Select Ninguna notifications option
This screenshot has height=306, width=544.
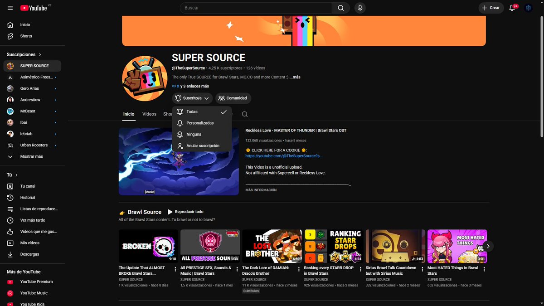click(202, 134)
